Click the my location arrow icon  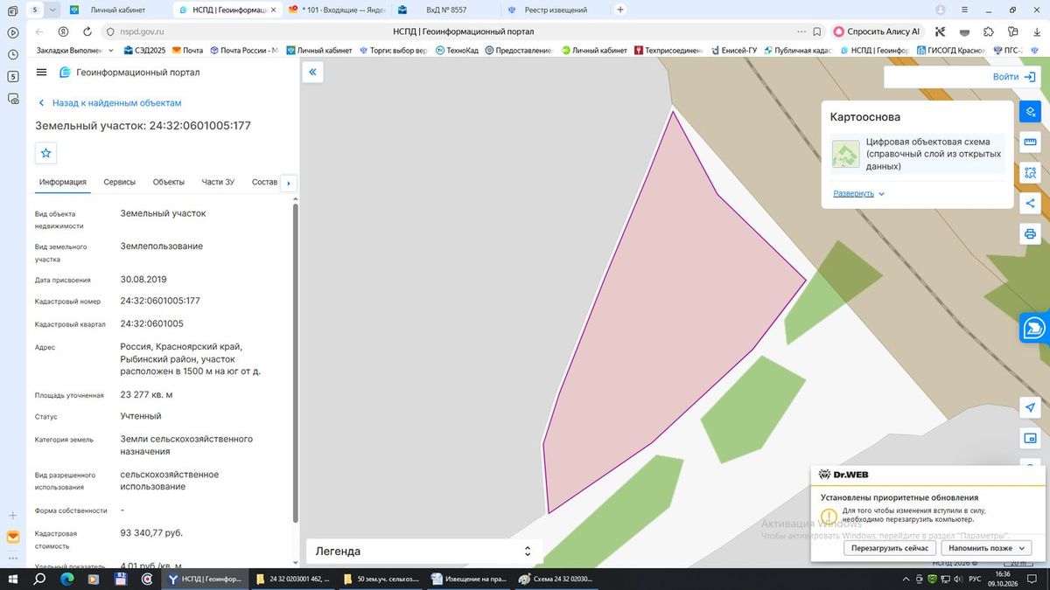pos(1030,407)
